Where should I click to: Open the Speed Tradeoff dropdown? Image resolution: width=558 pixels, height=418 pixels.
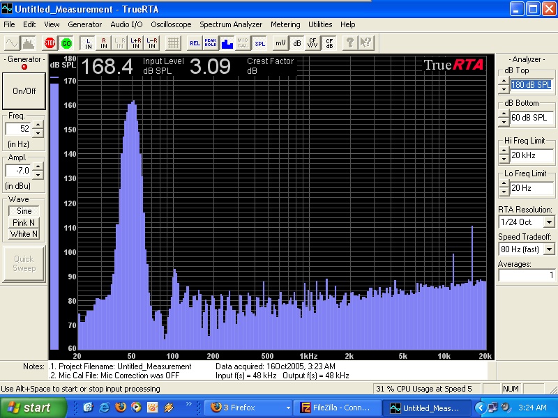pos(549,249)
